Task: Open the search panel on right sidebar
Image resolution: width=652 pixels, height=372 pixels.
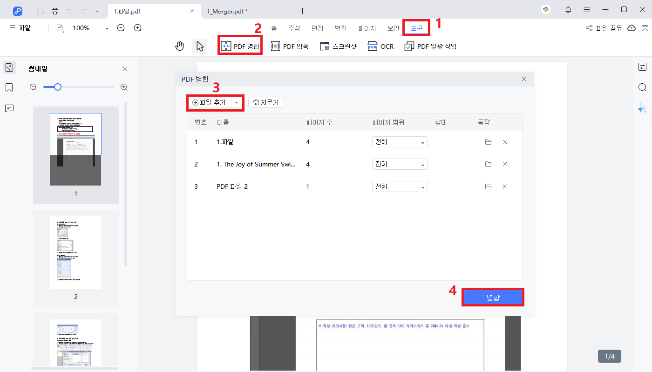Action: pos(643,87)
